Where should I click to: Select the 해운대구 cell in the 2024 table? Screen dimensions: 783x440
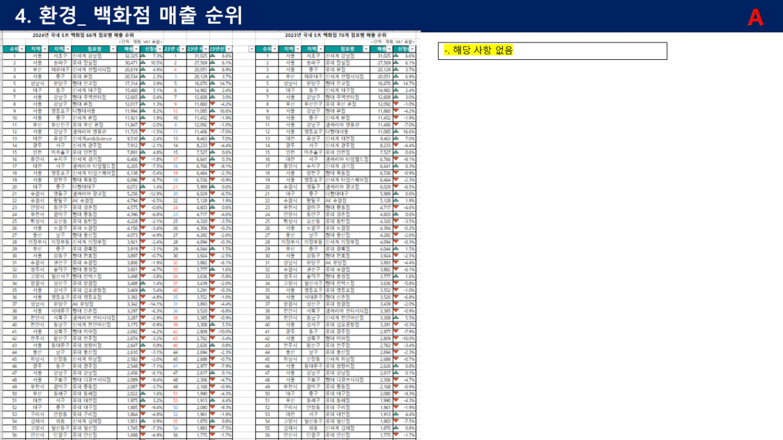point(60,69)
